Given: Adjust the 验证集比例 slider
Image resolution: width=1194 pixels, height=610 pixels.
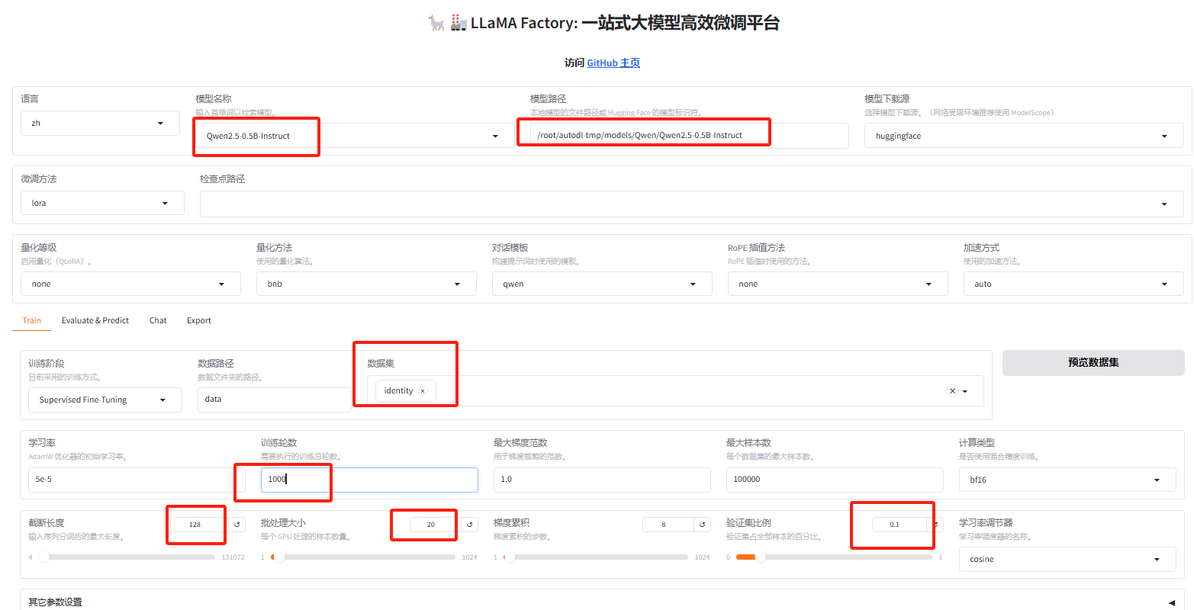Looking at the screenshot, I should [834, 557].
